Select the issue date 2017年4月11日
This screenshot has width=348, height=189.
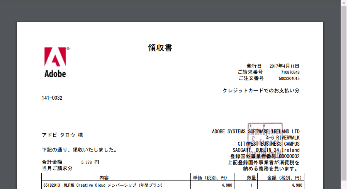[284, 66]
